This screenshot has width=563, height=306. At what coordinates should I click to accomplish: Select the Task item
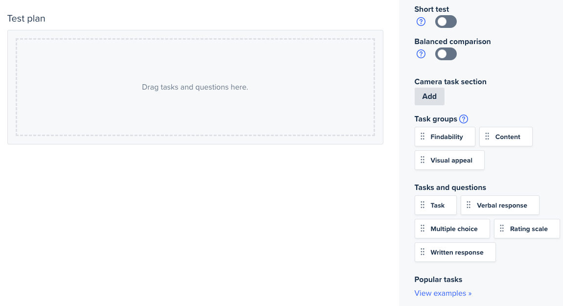click(x=436, y=205)
